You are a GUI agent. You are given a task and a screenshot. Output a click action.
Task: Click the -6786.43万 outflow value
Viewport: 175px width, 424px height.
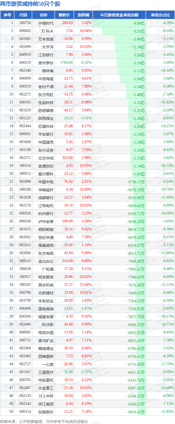[x=136, y=349]
